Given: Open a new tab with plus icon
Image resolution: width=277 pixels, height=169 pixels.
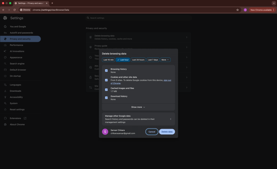Looking at the screenshot, I should 52,3.
